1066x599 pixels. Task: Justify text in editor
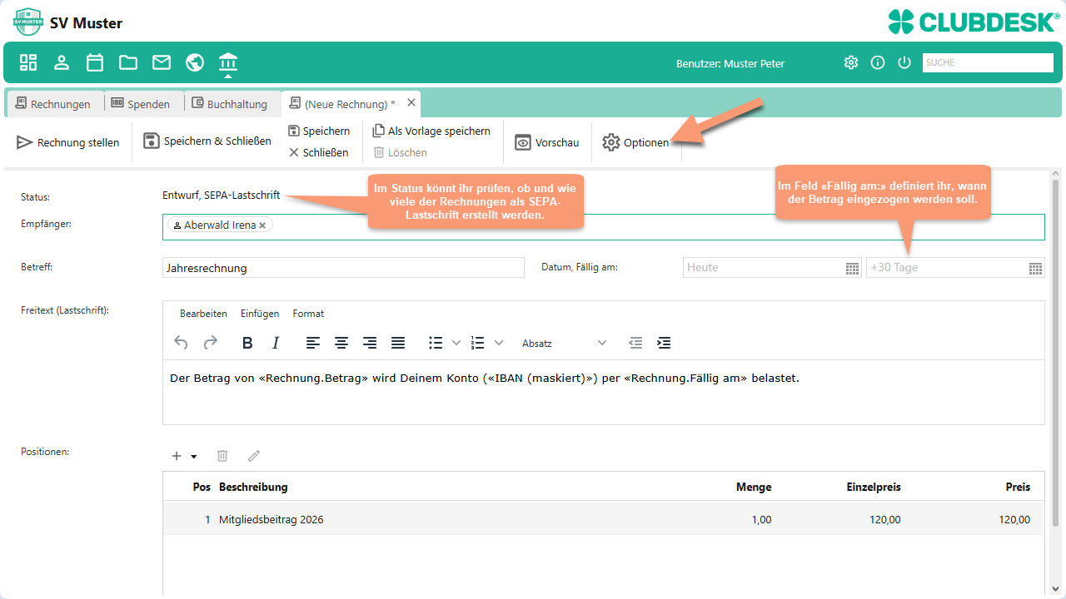[398, 343]
